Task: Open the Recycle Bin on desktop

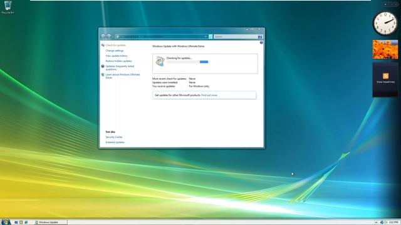Action: pos(8,7)
